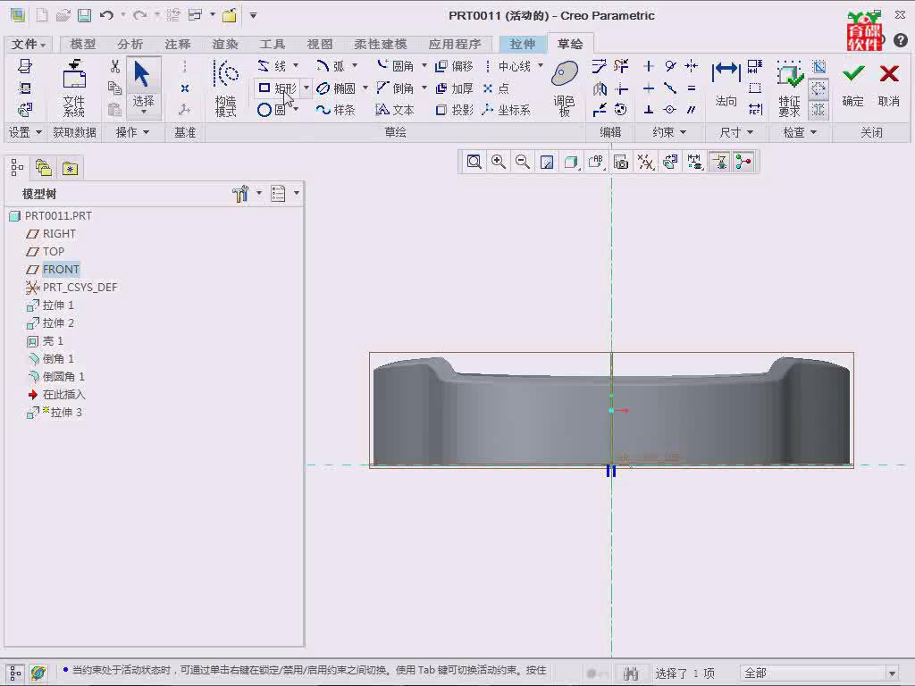
Task: Open the File (文件) menu
Action: tap(28, 44)
